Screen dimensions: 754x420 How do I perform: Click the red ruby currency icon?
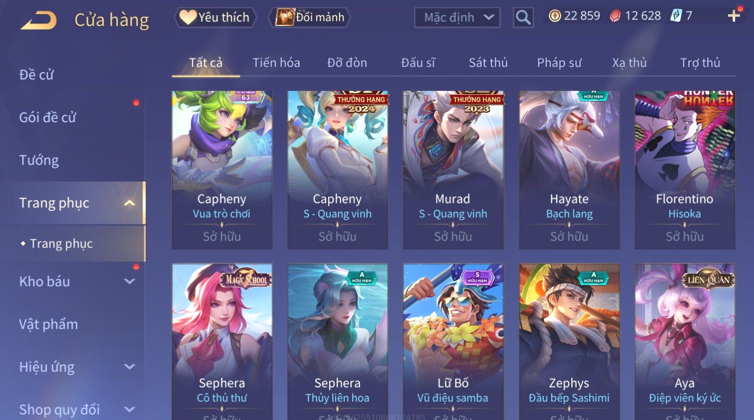(615, 16)
